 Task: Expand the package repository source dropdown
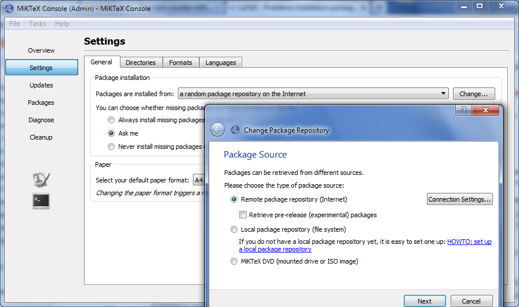(x=443, y=93)
